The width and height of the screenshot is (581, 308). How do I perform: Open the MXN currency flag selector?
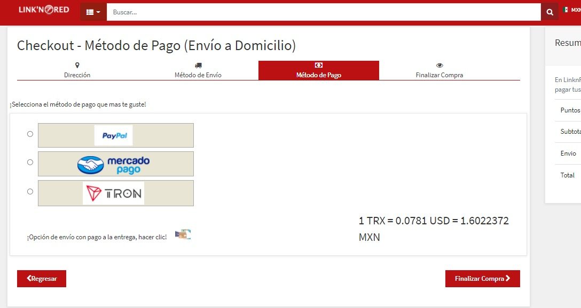pyautogui.click(x=571, y=10)
